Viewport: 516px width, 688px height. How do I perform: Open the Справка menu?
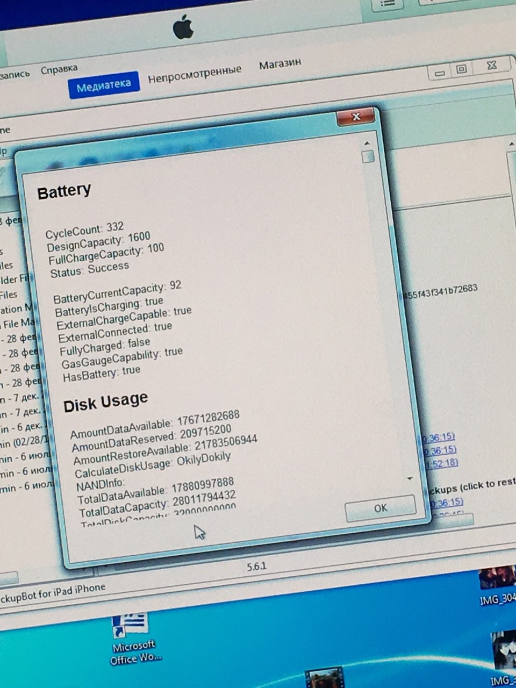coord(59,69)
